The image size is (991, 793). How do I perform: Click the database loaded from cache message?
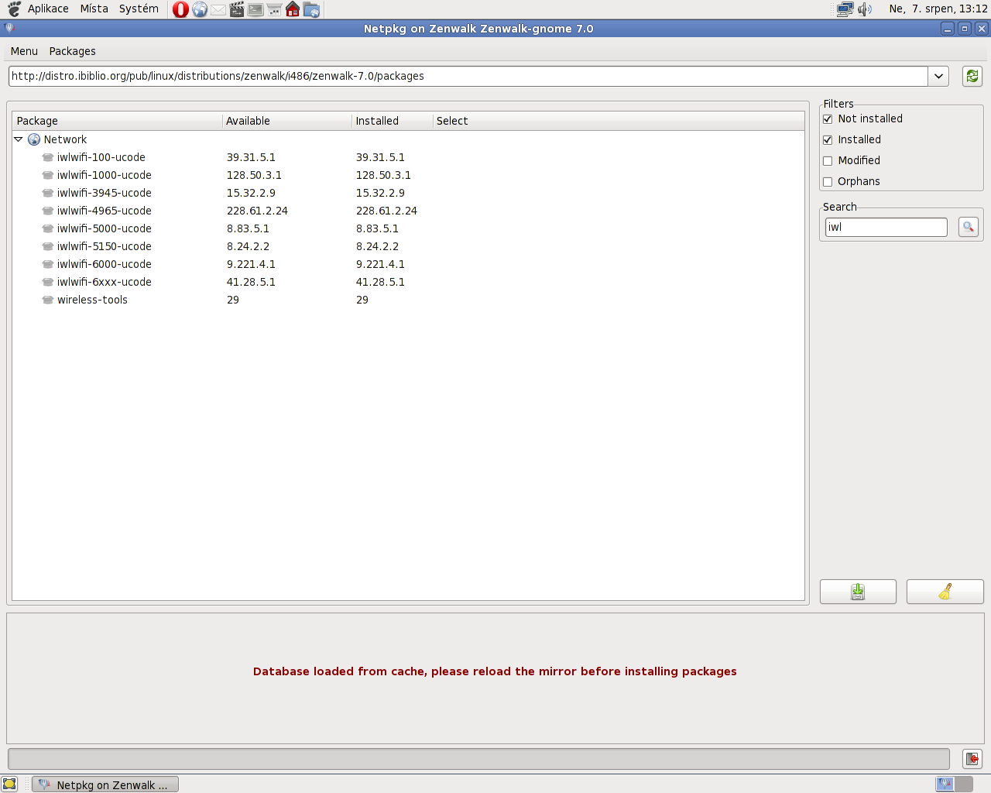coord(495,671)
